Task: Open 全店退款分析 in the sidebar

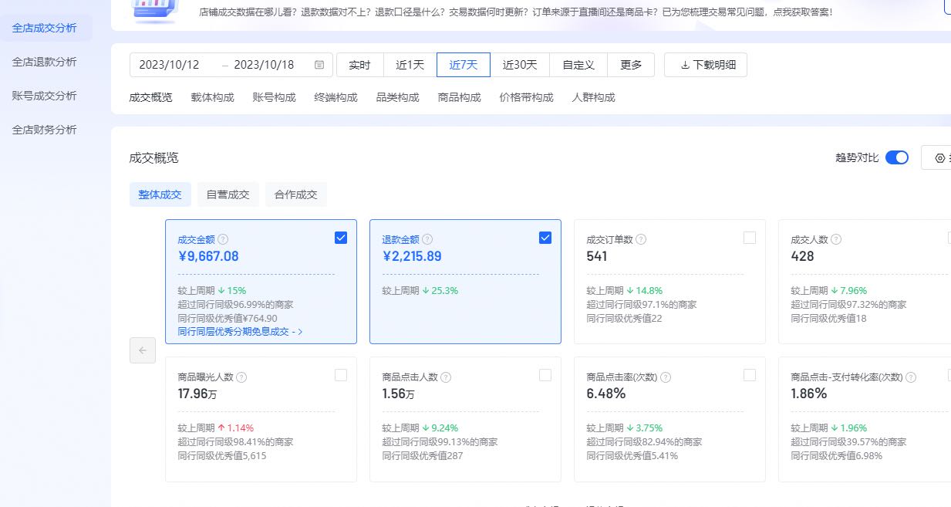Action: pyautogui.click(x=45, y=62)
